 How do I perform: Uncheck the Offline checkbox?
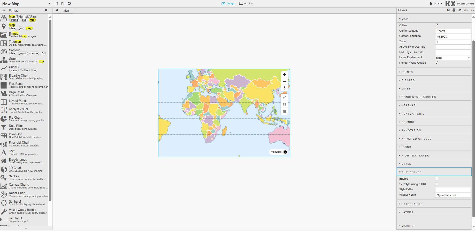(437, 25)
